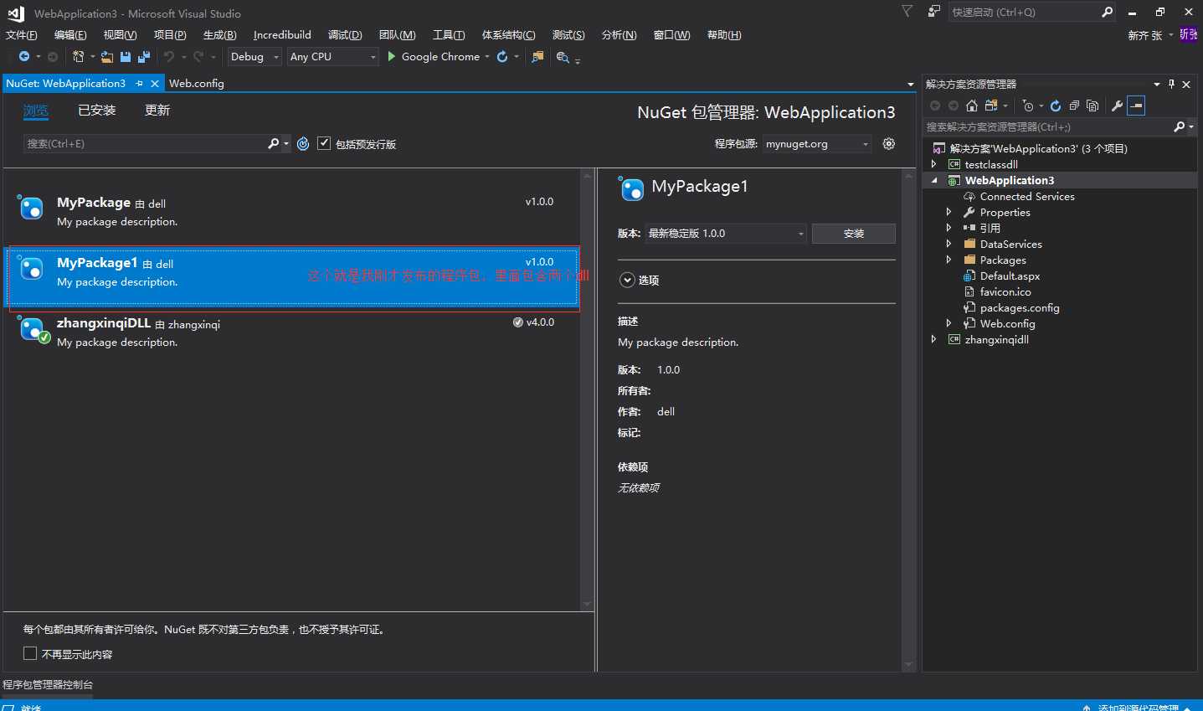Viewport: 1203px width, 711px height.
Task: Toggle Preview Selected Items icon
Action: 1136,106
